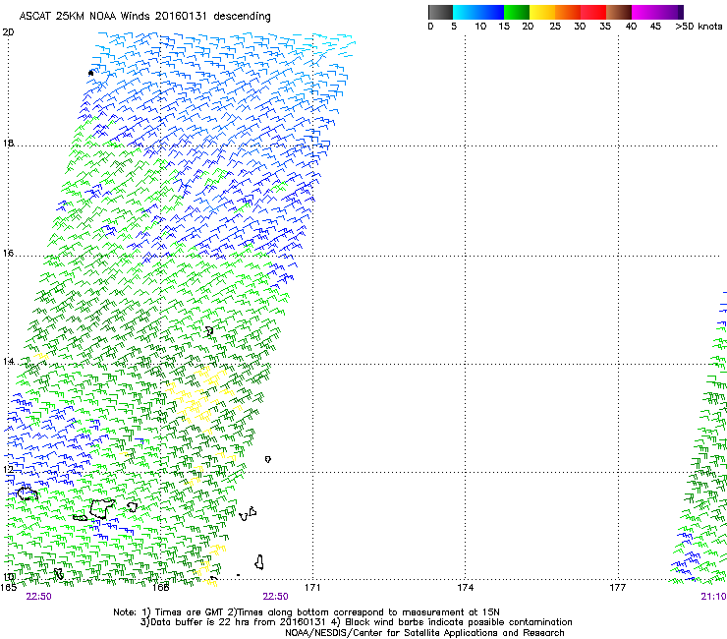Viewport: 727px width, 639px height.
Task: Click the purple '21:10' time label
Action: pos(713,597)
